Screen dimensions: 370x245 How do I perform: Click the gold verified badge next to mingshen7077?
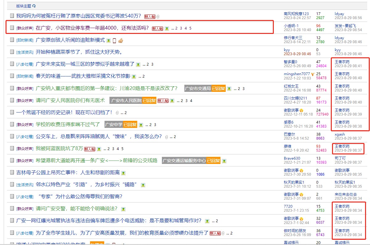[313, 74]
